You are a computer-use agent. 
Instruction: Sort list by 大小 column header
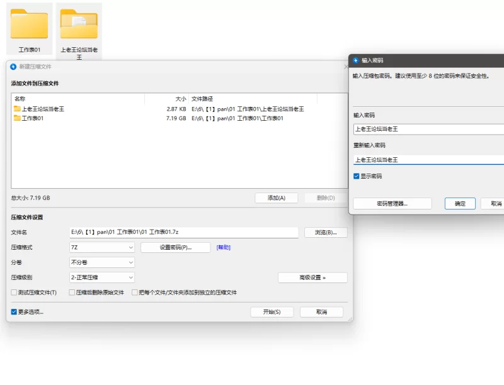coord(167,99)
